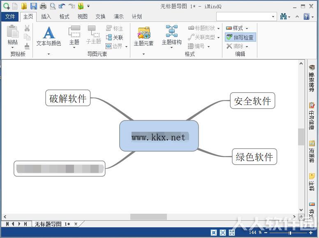Go to last sheet navigation arrow
This screenshot has width=319, height=238.
click(25, 224)
